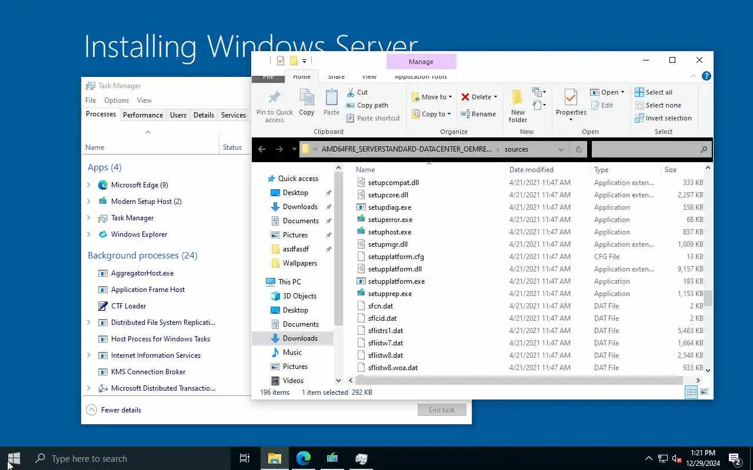Image resolution: width=753 pixels, height=470 pixels.
Task: Refresh the sources folder view
Action: (x=578, y=149)
